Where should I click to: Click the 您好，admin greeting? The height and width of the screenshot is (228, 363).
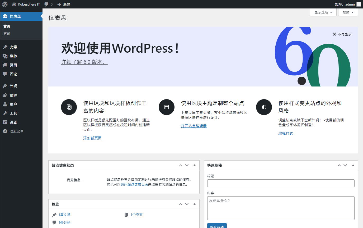point(345,4)
